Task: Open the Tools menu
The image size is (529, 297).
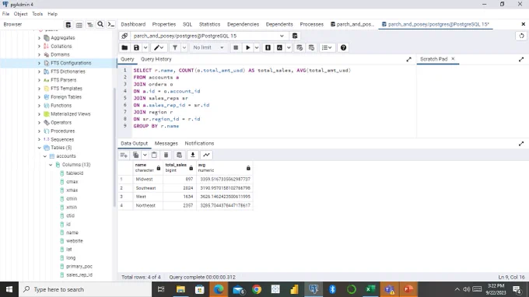Action: (x=37, y=14)
